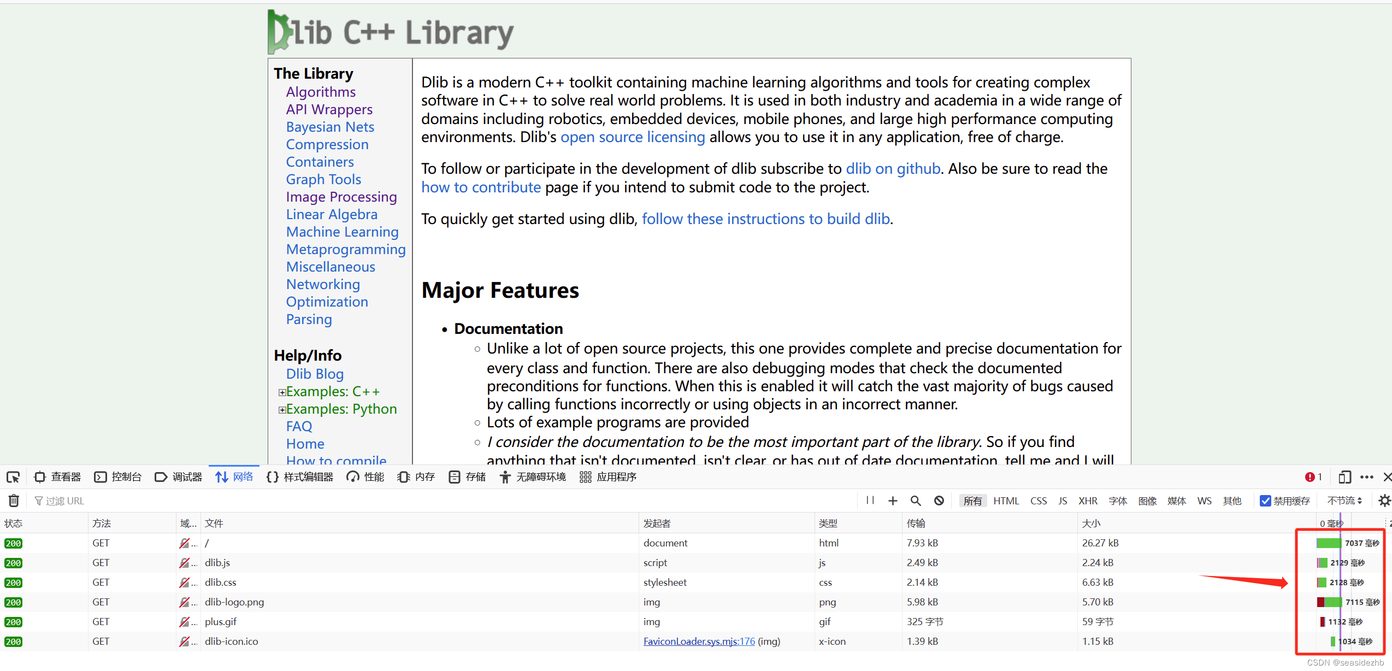
Task: Open the Algorithms sidebar link
Action: (x=321, y=92)
